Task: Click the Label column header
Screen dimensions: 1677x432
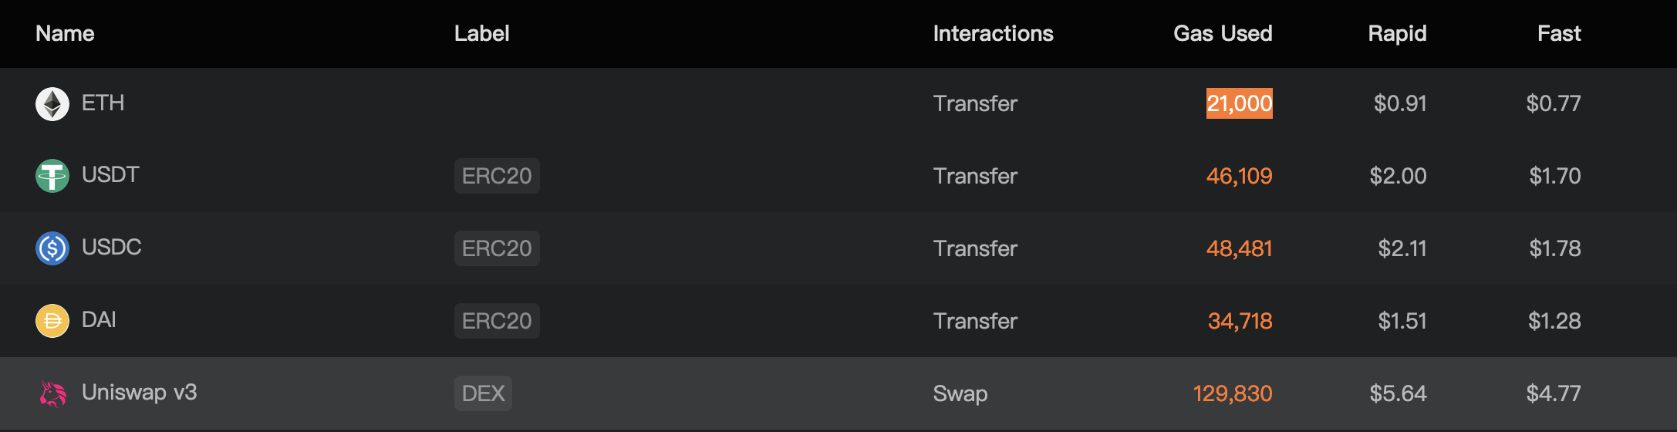Action: pos(481,33)
